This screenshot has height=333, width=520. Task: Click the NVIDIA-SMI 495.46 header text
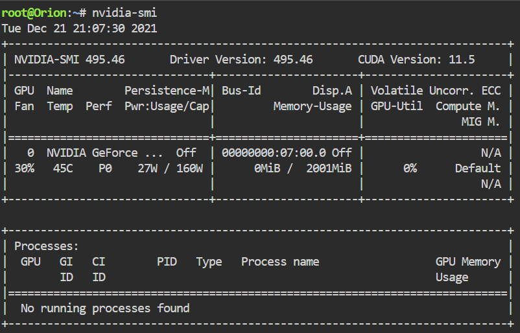click(69, 60)
